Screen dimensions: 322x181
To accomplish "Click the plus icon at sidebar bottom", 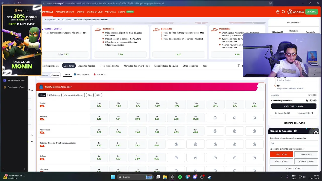I will click(x=24, y=169).
